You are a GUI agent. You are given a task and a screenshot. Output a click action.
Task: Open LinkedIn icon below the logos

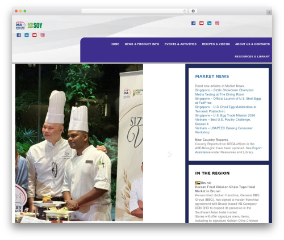pyautogui.click(x=27, y=35)
